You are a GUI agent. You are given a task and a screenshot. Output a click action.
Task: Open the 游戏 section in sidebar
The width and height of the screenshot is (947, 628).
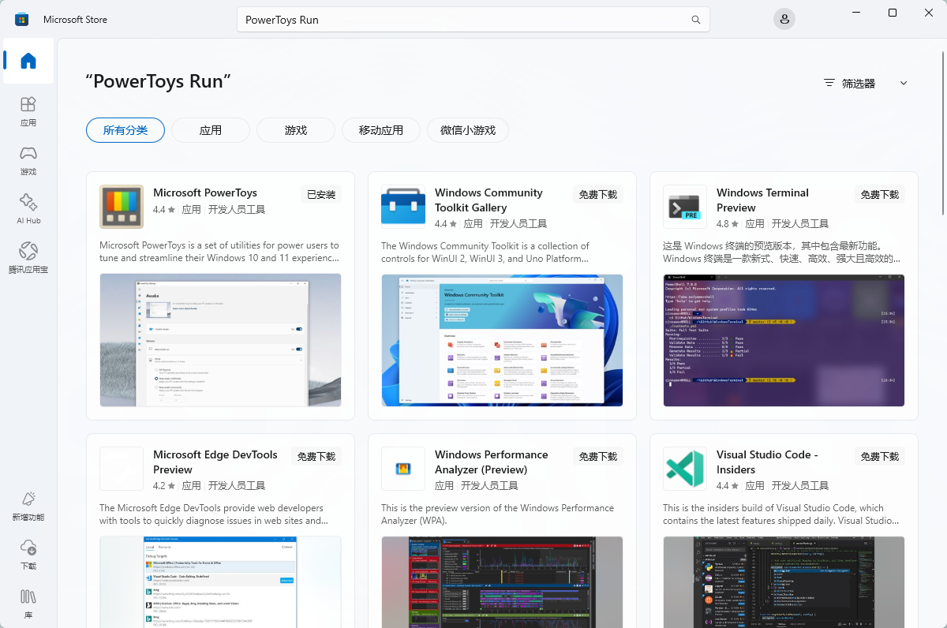click(x=28, y=159)
